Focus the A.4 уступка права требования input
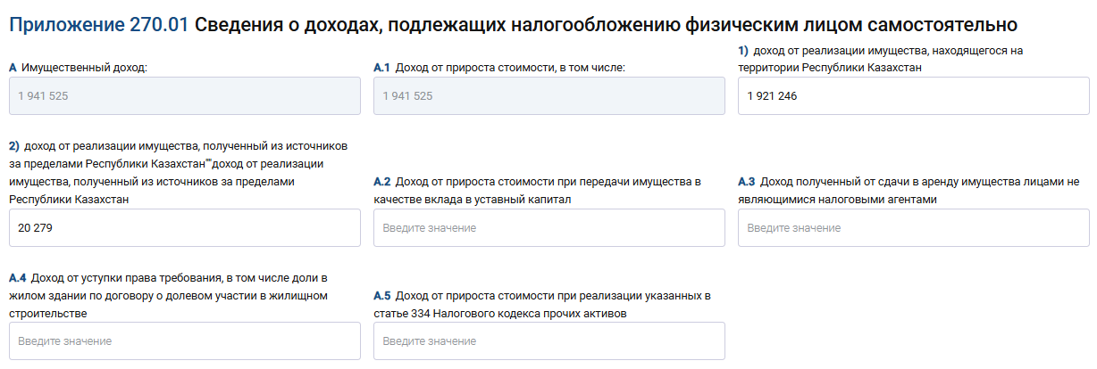This screenshot has height=369, width=1097. click(x=184, y=341)
